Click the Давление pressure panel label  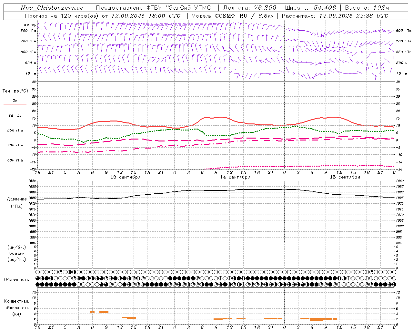point(17,199)
